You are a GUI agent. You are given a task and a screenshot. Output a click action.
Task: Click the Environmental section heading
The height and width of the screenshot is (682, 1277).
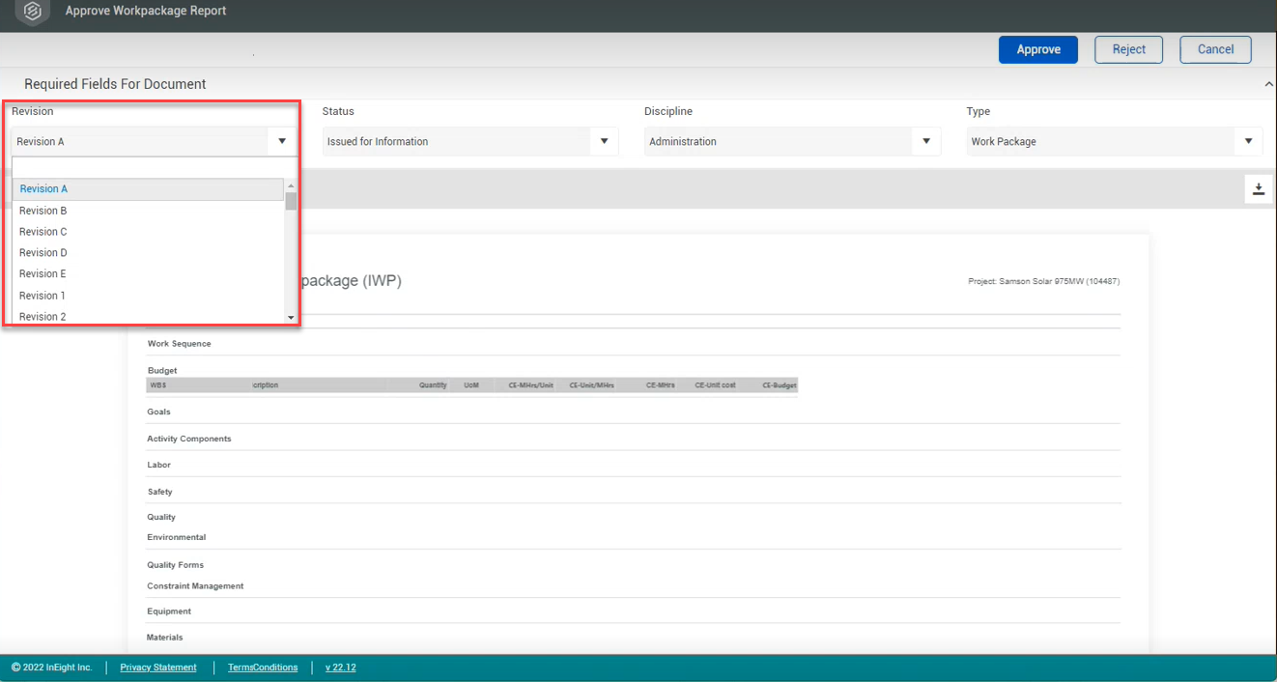tap(177, 537)
